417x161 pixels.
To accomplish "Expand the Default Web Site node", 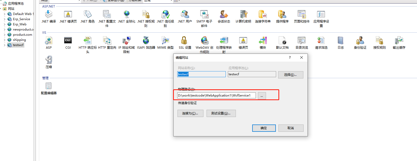I will coord(4,14).
